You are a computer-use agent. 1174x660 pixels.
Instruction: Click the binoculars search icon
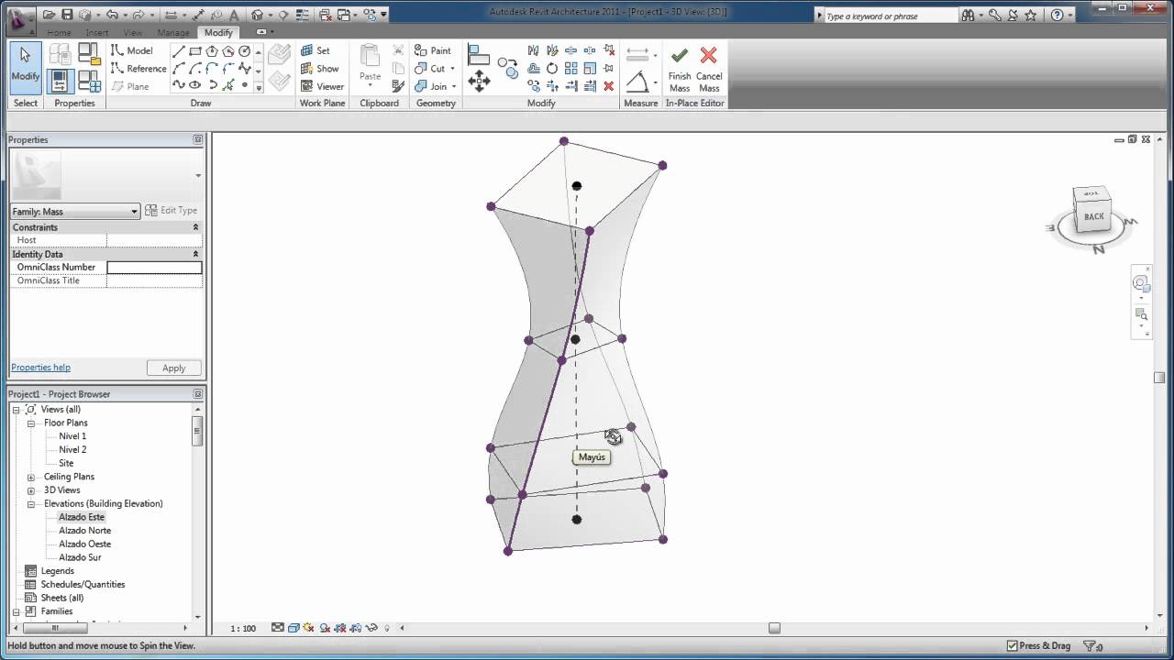click(969, 16)
